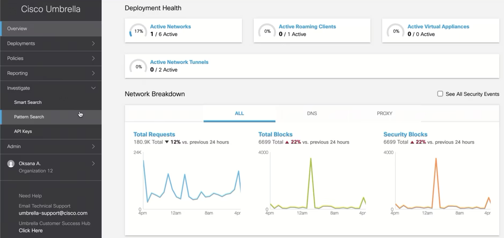Click the Network Breakdown heading

coord(155,94)
